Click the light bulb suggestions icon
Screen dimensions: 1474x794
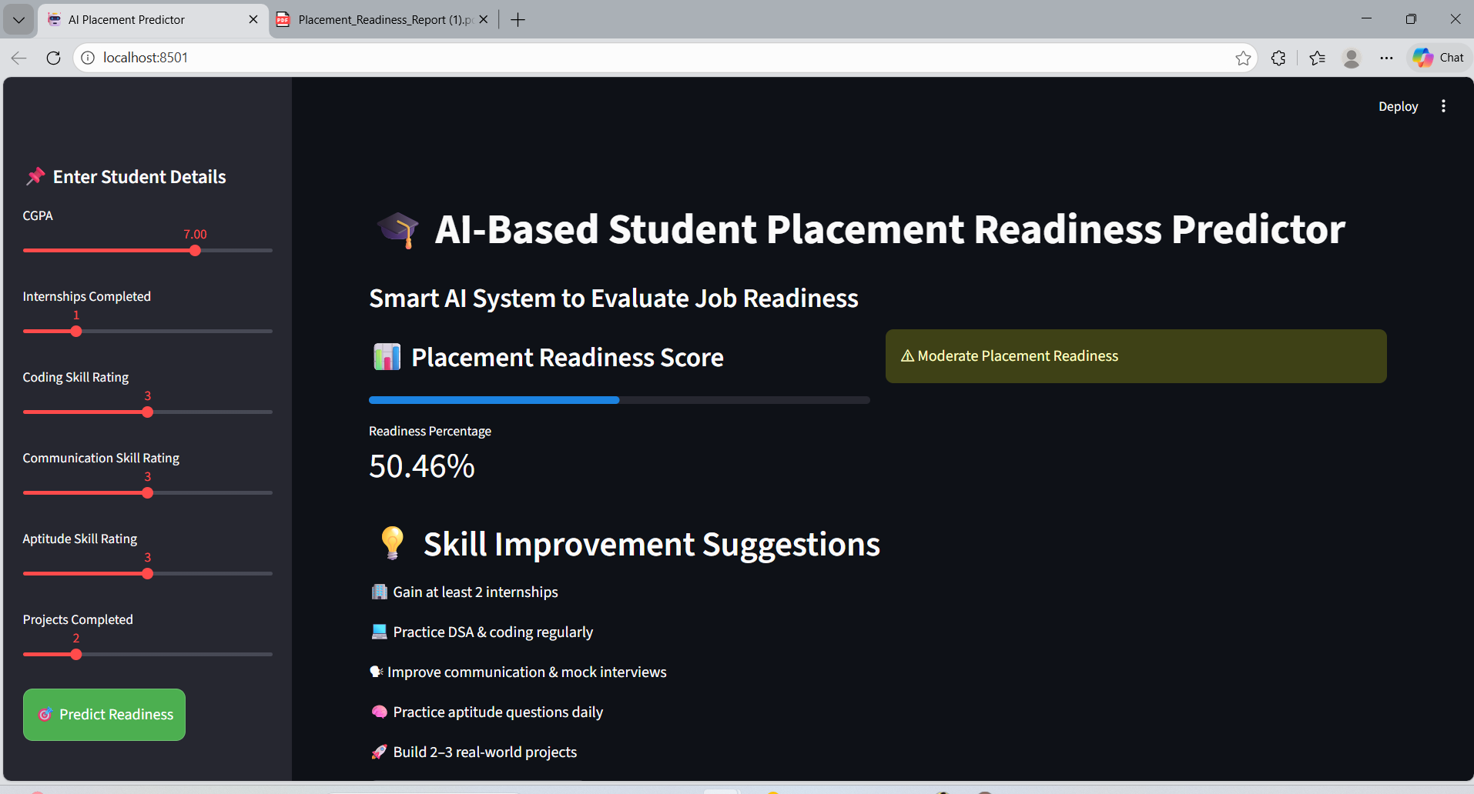[x=392, y=543]
